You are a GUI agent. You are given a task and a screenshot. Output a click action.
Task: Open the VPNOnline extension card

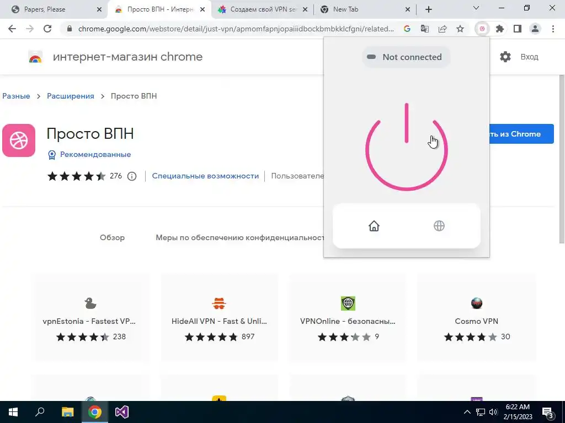[348, 318]
